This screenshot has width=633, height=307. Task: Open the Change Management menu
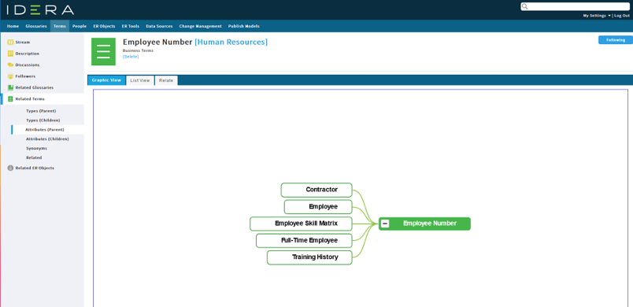(200, 26)
